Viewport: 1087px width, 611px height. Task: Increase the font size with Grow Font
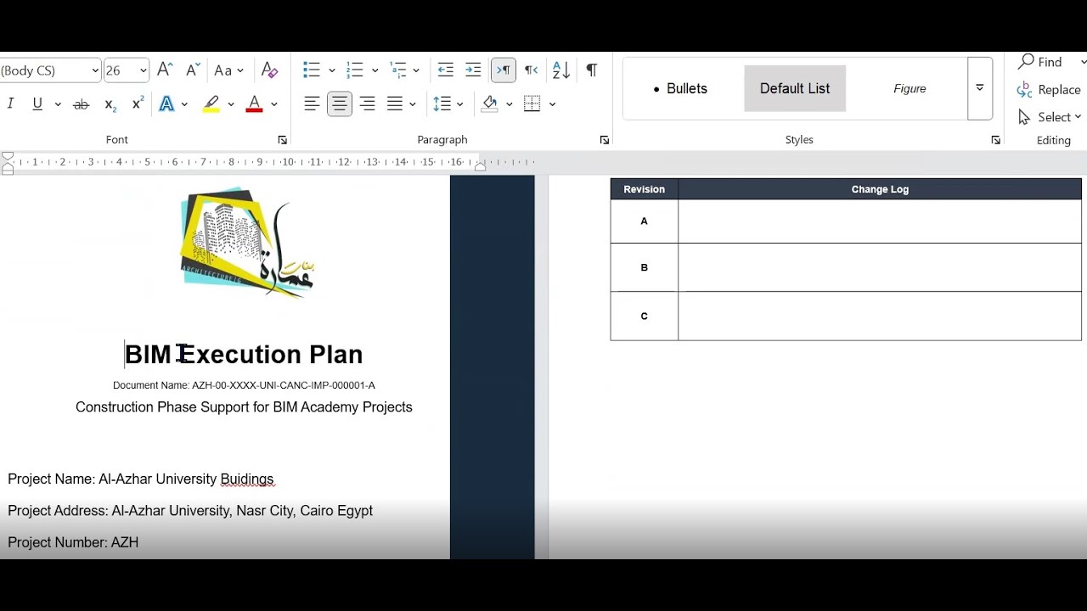(x=165, y=70)
